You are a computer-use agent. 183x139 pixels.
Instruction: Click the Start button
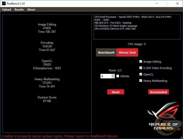click(116, 92)
